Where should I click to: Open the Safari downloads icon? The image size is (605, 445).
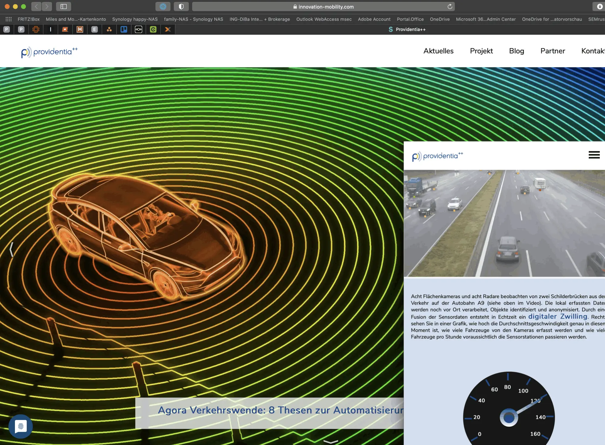click(x=599, y=6)
